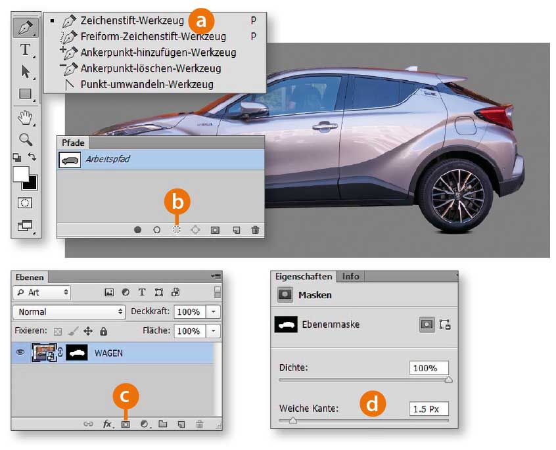Click the Fläche 100% field
The width and height of the screenshot is (556, 450).
coord(190,331)
